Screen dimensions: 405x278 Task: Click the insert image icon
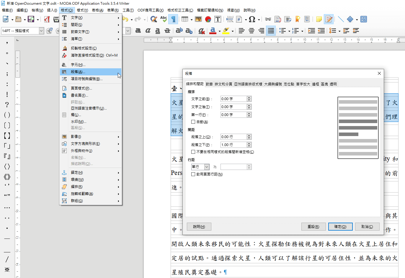tap(198, 19)
